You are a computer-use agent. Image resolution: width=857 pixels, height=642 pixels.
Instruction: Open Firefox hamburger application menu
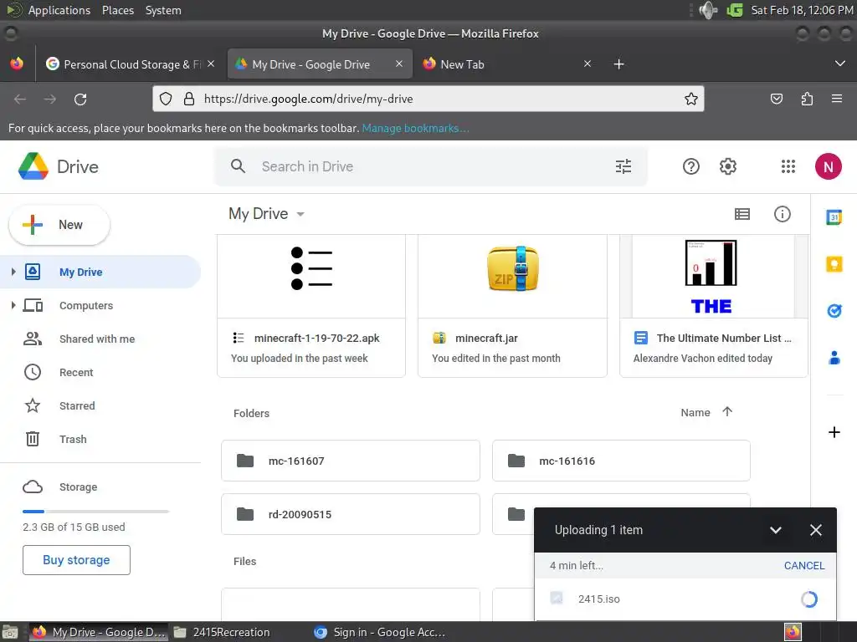(x=836, y=99)
